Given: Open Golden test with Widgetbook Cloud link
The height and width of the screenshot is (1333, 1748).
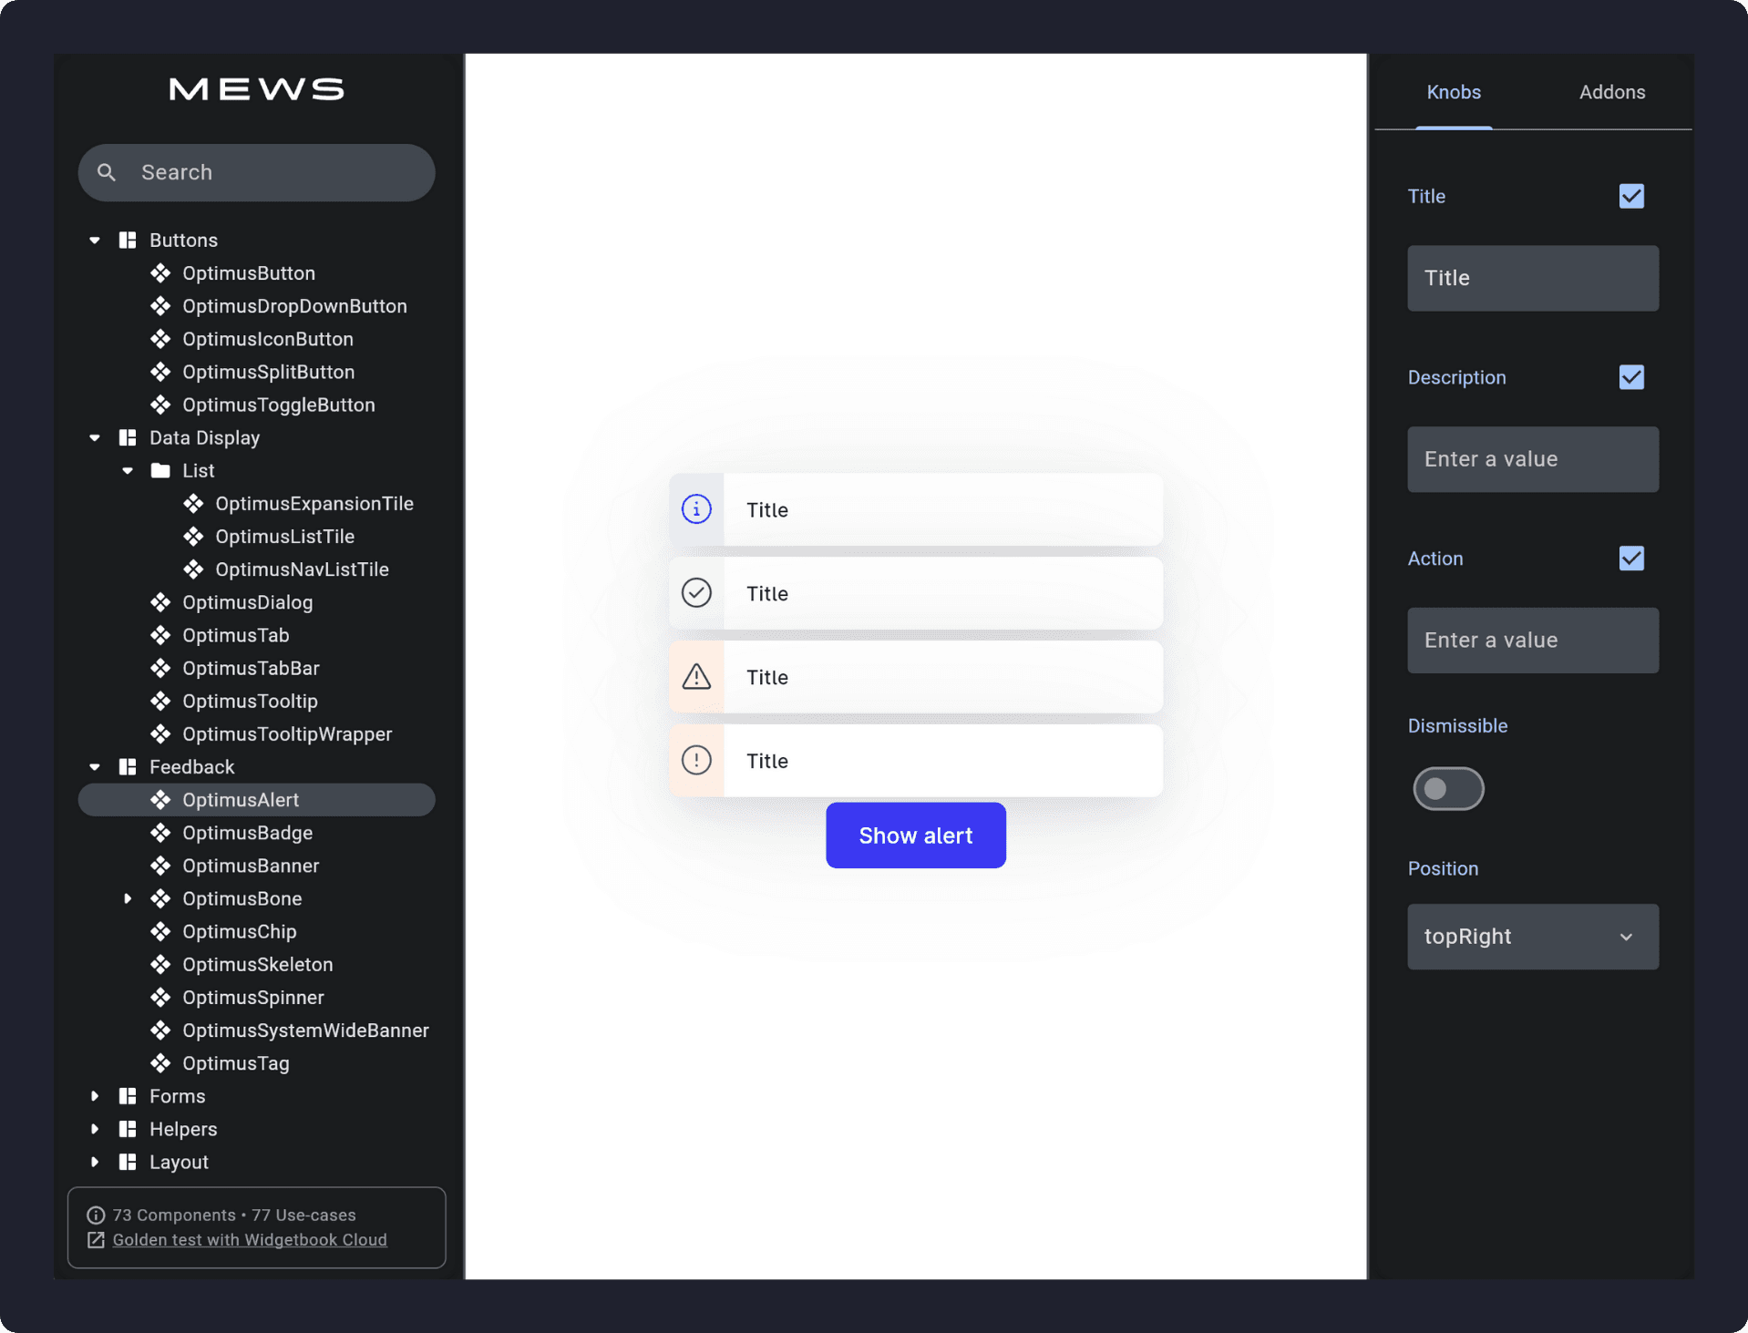Looking at the screenshot, I should [x=249, y=1240].
